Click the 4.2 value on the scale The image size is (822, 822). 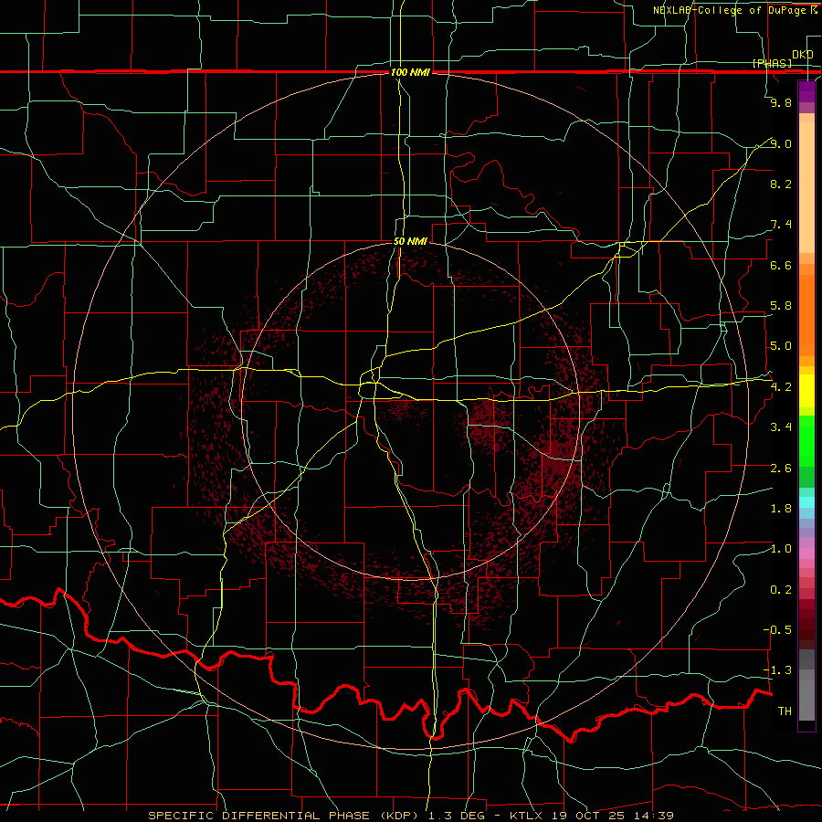781,387
